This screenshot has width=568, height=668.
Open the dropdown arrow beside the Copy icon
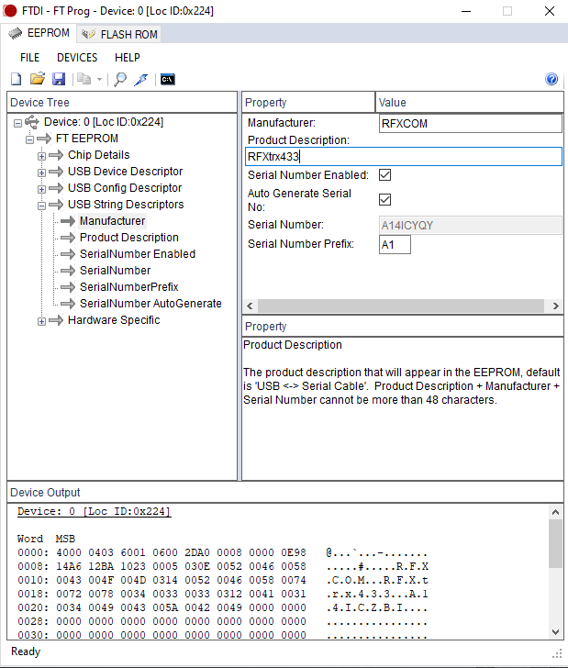[x=99, y=79]
